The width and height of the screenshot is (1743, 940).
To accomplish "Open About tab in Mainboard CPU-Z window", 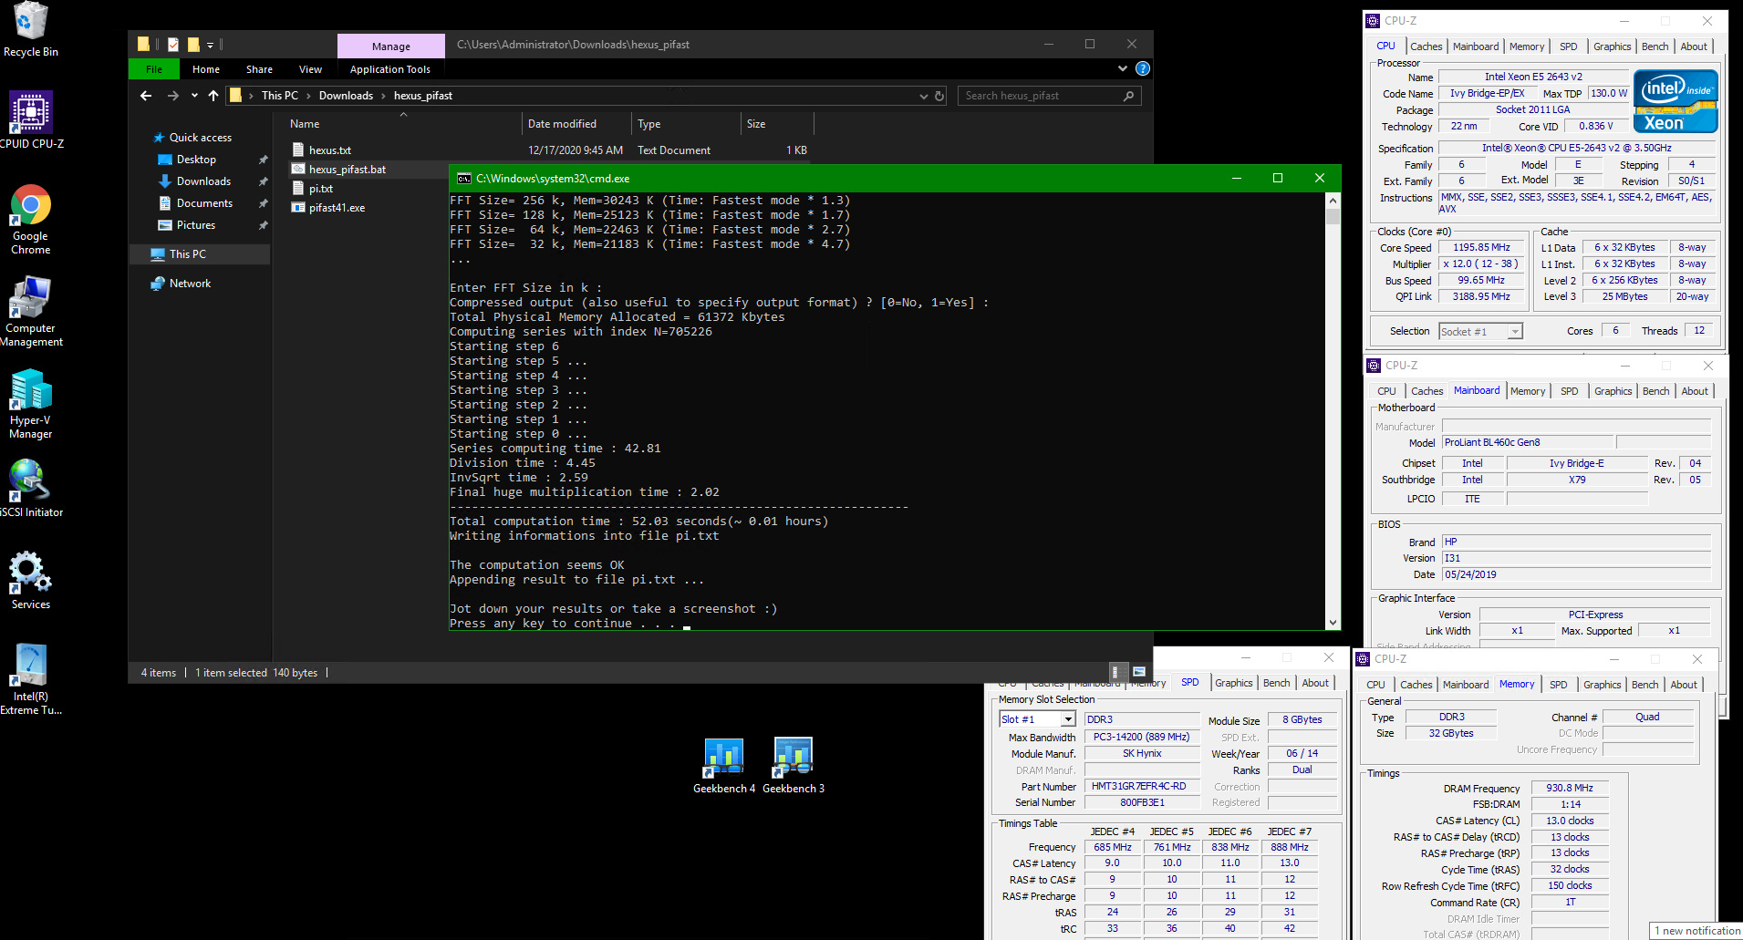I will [1695, 391].
